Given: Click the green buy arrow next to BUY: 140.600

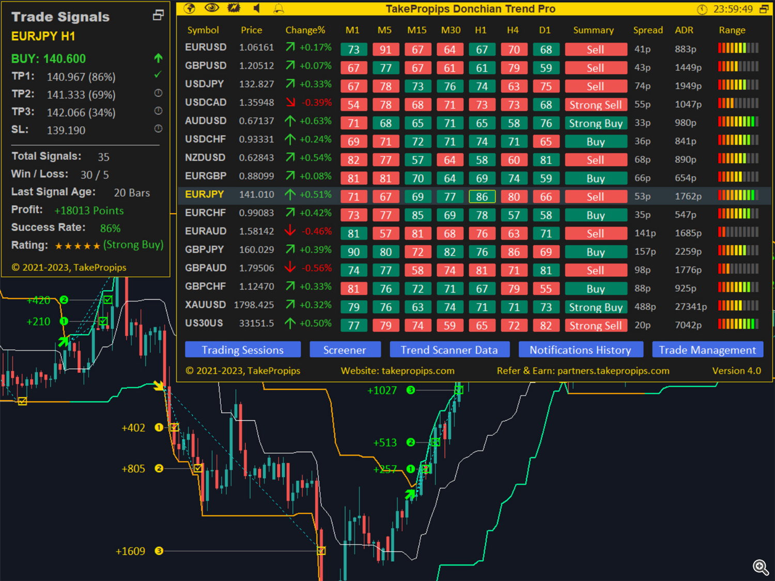Looking at the screenshot, I should (x=158, y=58).
